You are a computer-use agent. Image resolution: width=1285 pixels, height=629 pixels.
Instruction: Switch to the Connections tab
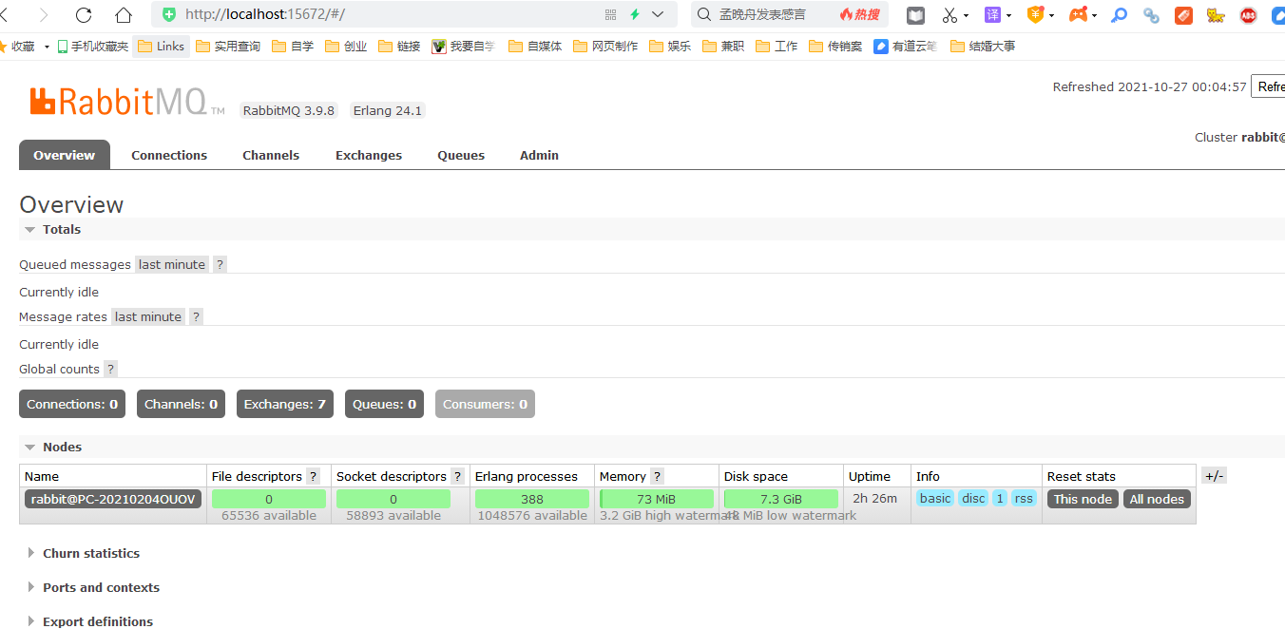pos(169,155)
